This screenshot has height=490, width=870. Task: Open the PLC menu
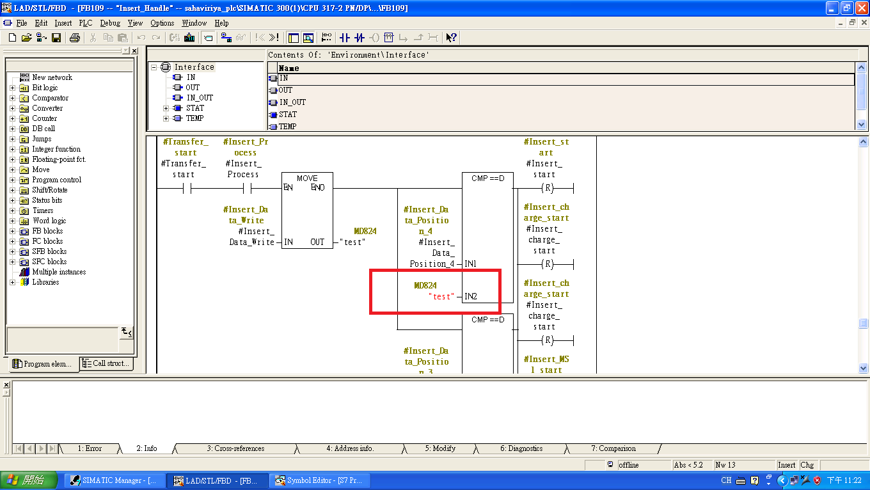[x=86, y=23]
